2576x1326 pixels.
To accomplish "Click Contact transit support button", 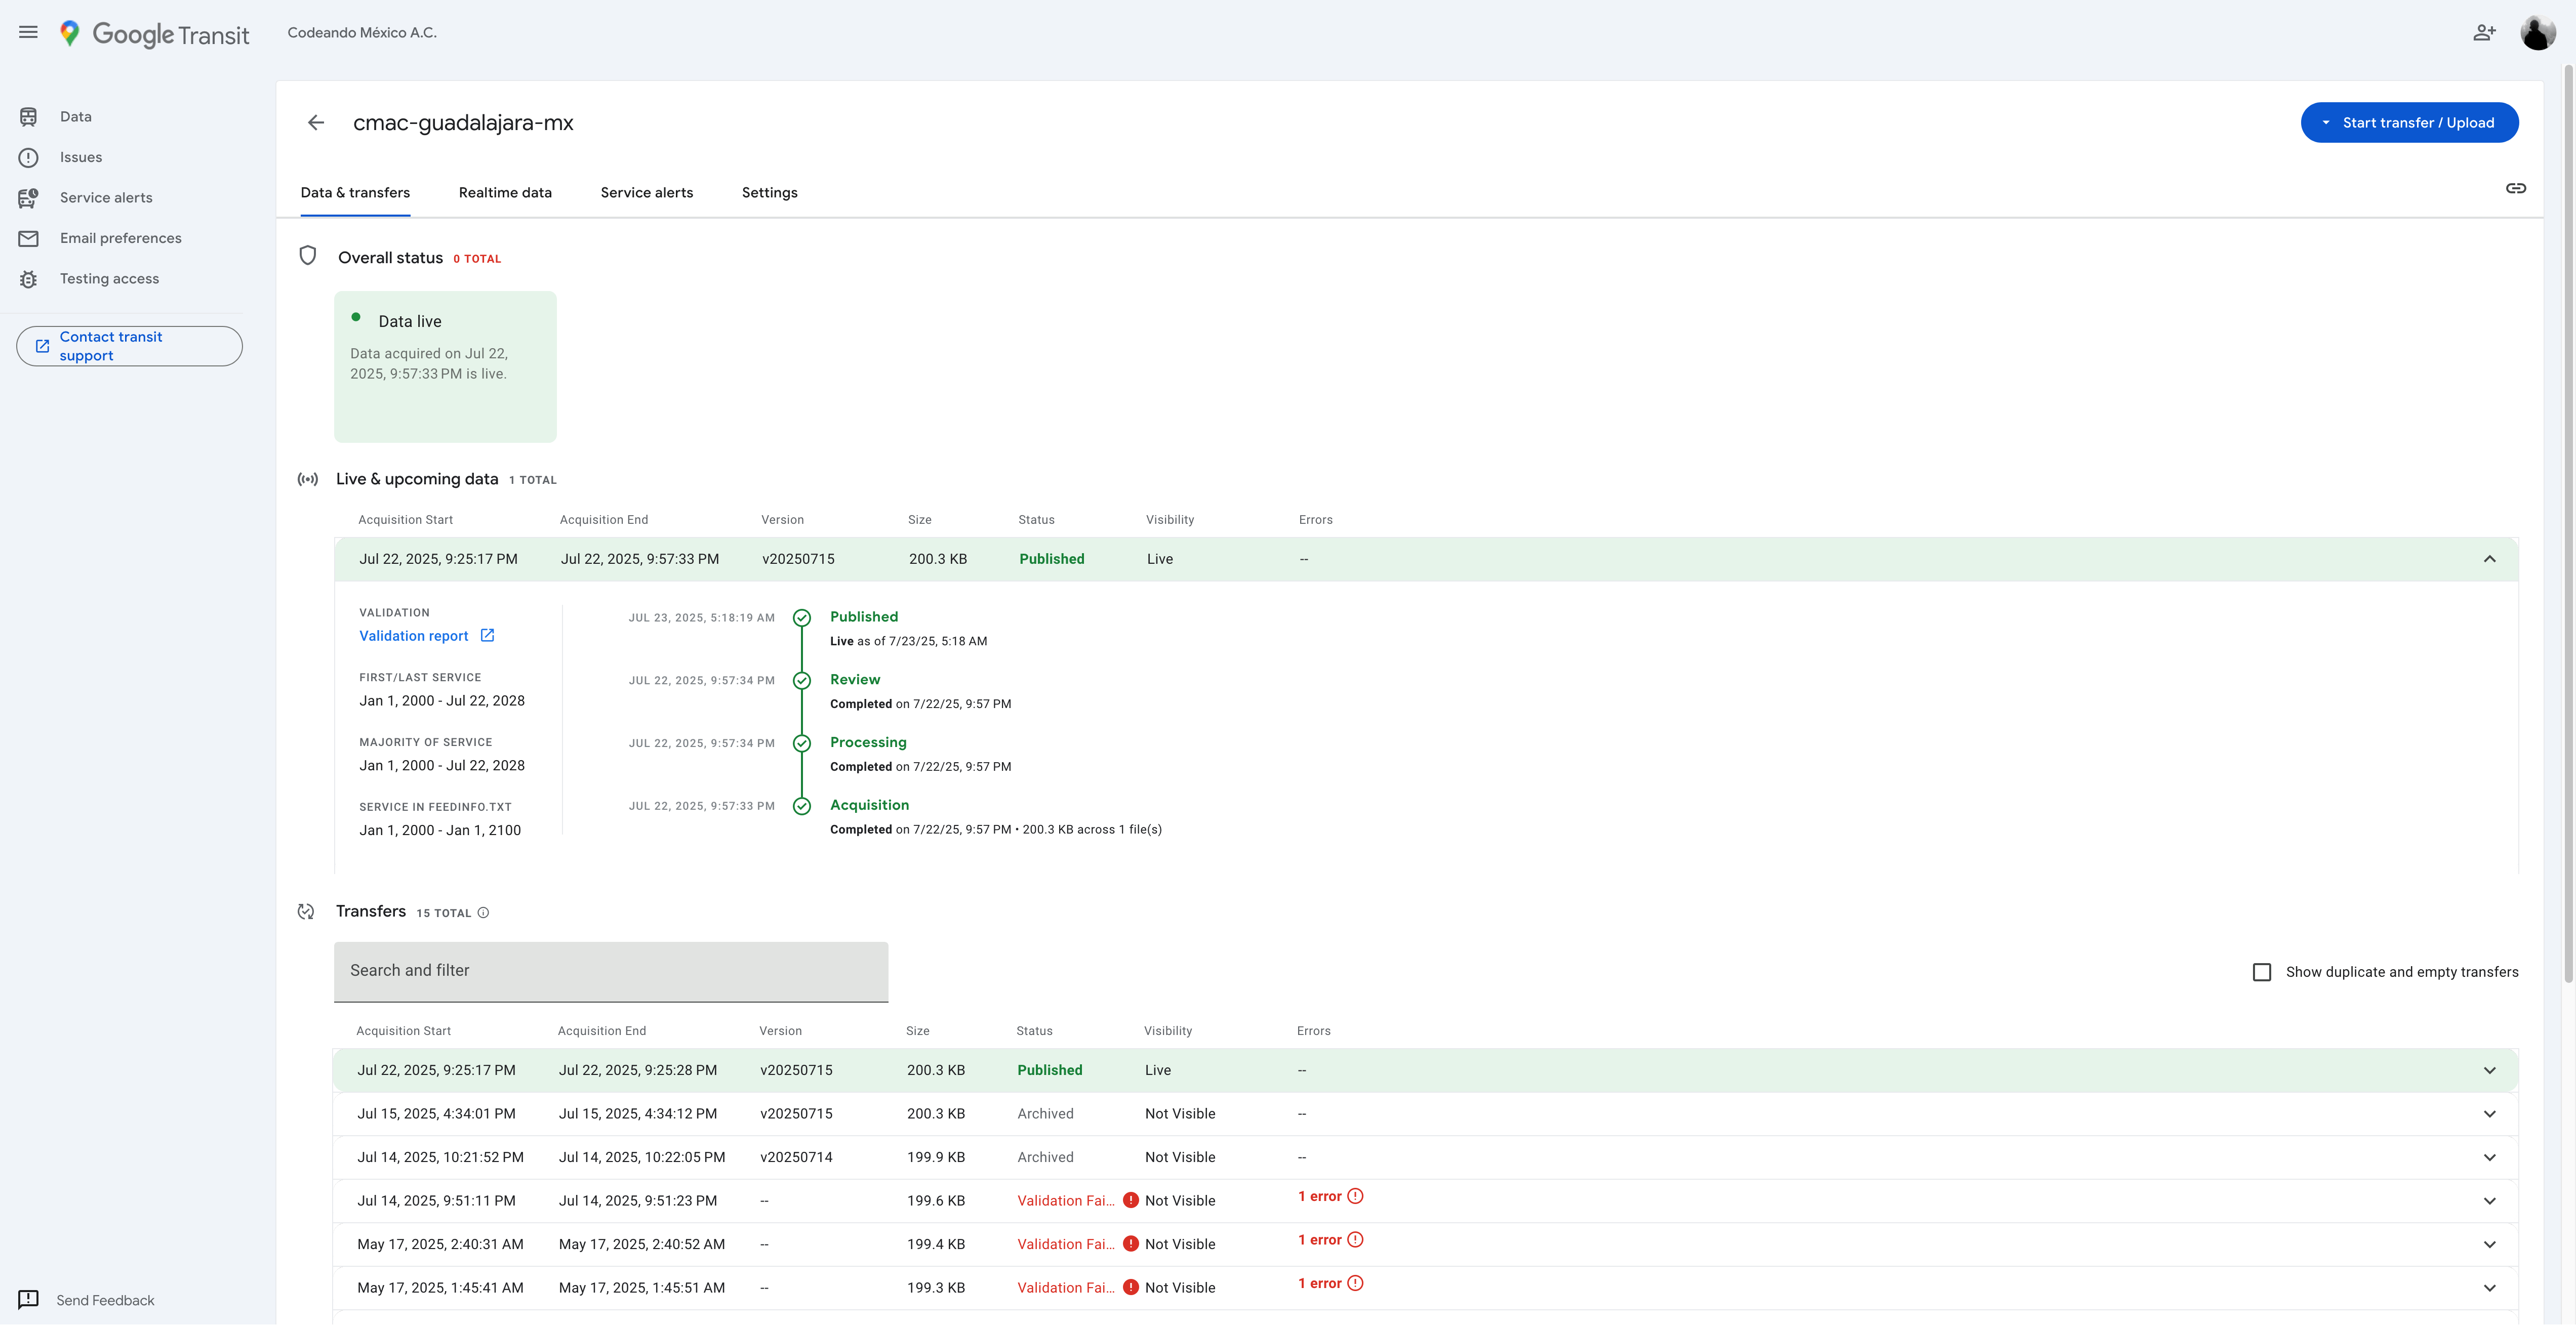I will click(x=129, y=346).
